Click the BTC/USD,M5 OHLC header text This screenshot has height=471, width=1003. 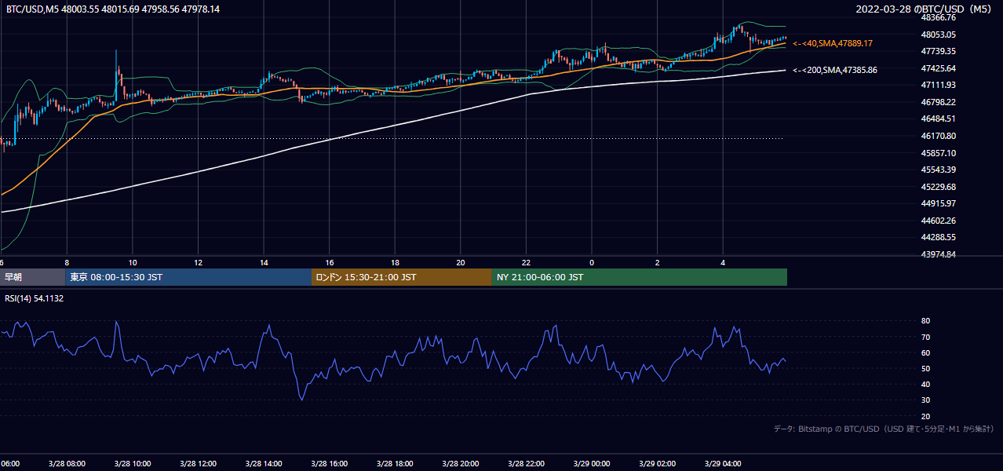click(113, 9)
